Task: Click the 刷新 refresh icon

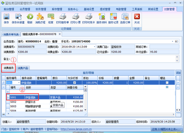Action: 30,16
